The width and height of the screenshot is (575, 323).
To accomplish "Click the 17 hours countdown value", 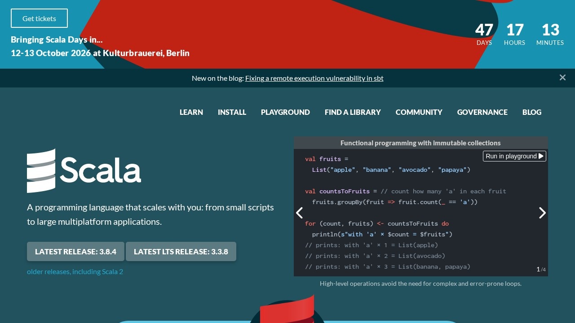I will pyautogui.click(x=515, y=30).
